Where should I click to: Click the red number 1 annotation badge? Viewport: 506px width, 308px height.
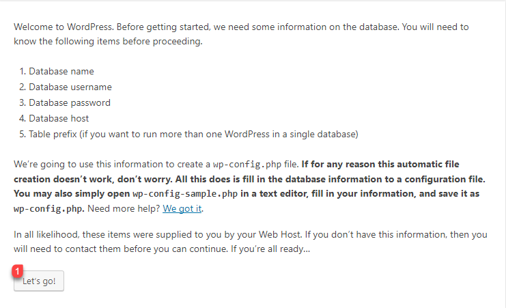coord(18,271)
